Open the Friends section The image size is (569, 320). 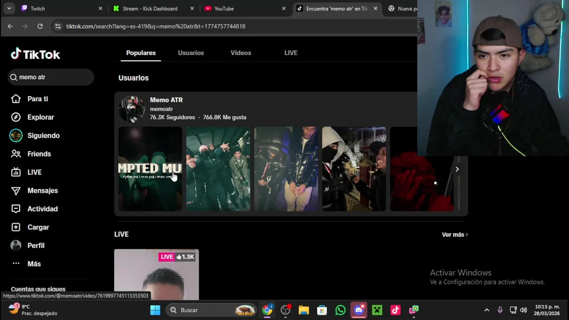pyautogui.click(x=31, y=154)
